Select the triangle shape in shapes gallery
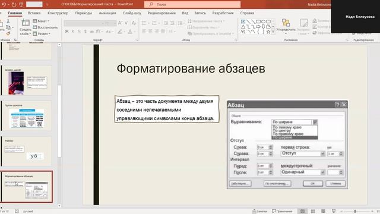 click(243, 27)
